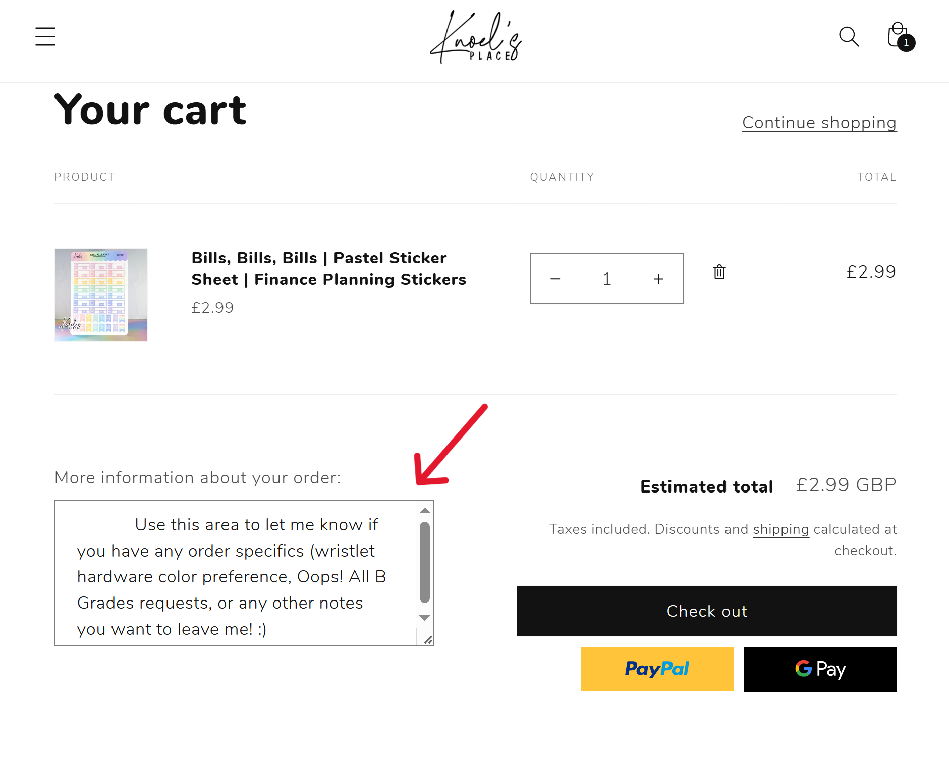Click the Check out button
Image resolution: width=949 pixels, height=765 pixels.
(707, 611)
